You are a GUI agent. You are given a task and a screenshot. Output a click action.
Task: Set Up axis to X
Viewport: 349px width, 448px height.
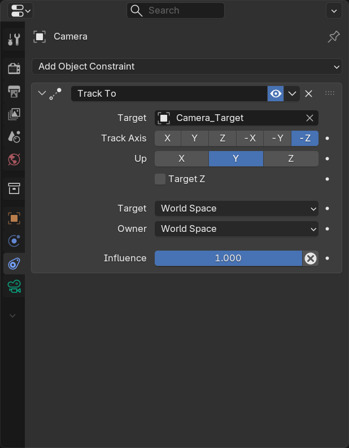pos(182,158)
